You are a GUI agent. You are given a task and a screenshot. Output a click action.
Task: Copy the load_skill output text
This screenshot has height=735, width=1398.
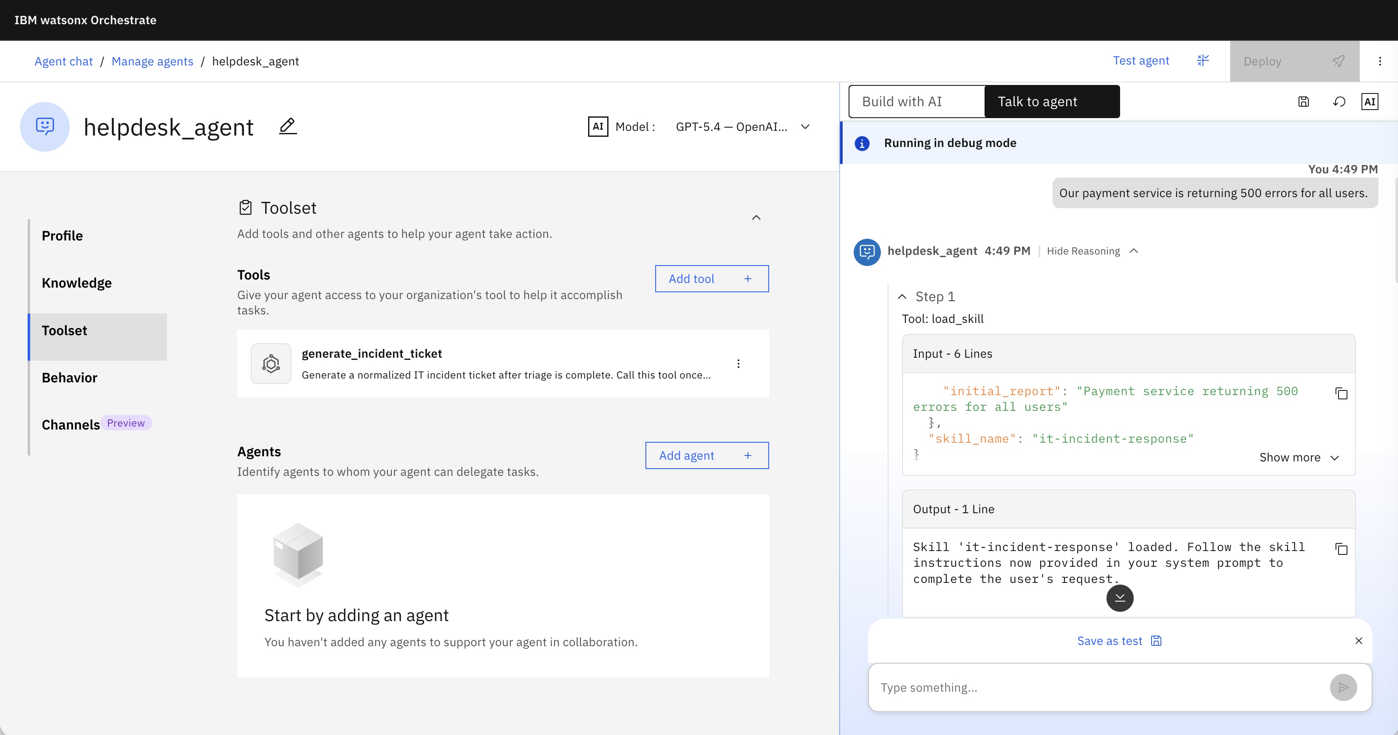[x=1341, y=549]
